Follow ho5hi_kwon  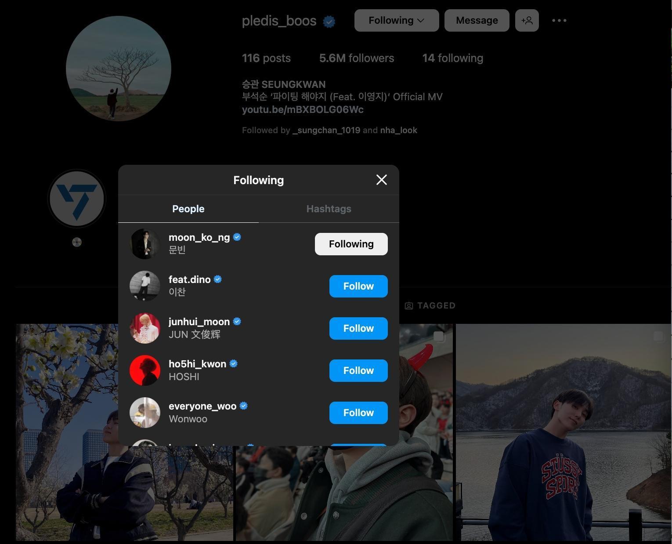tap(358, 370)
